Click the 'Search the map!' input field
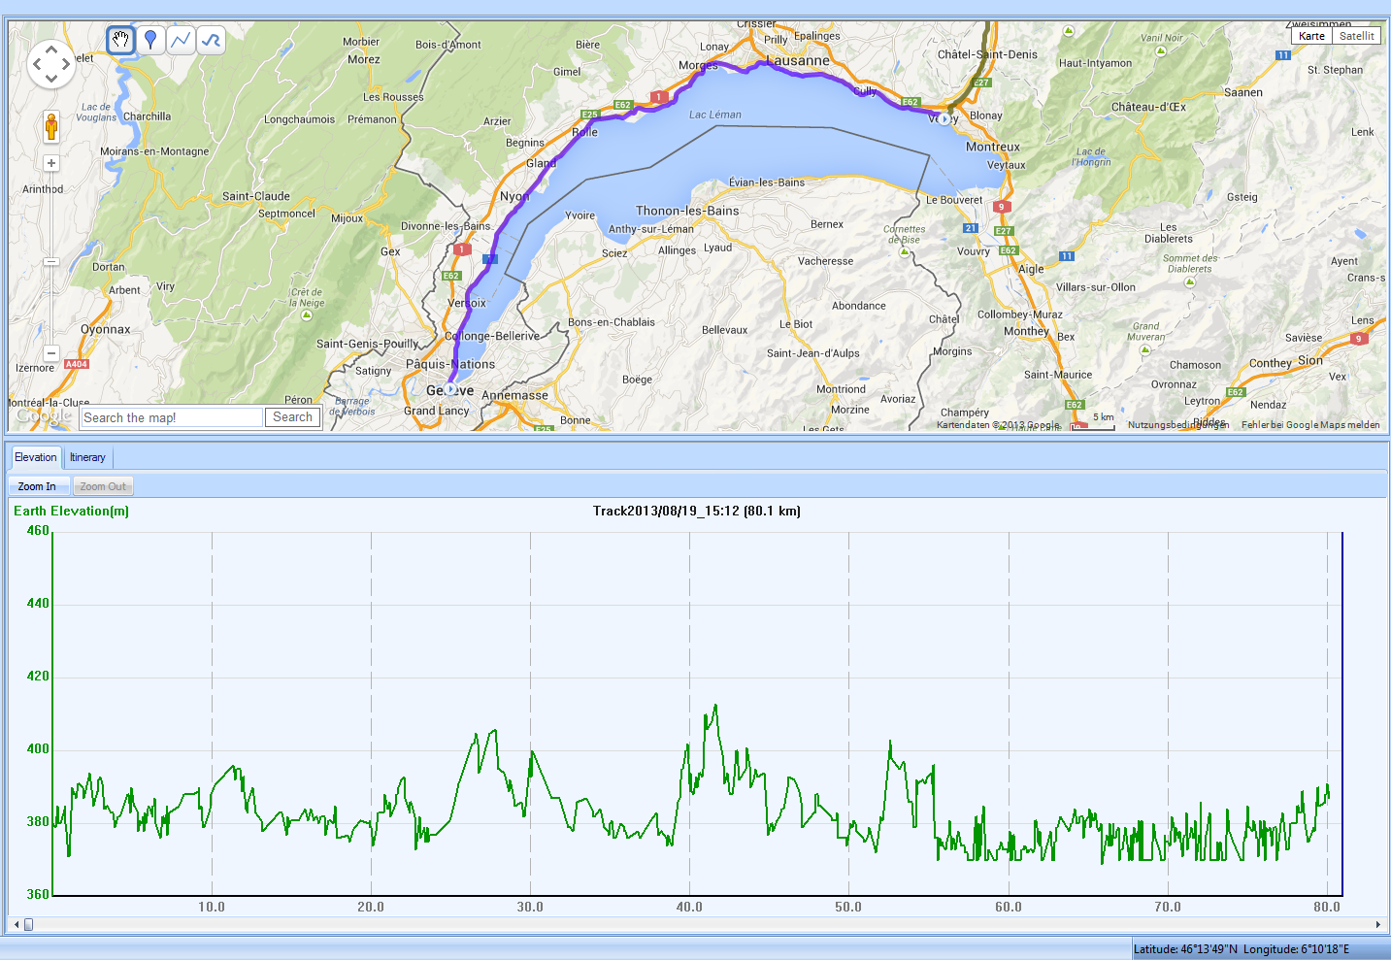This screenshot has height=960, width=1391. [172, 417]
